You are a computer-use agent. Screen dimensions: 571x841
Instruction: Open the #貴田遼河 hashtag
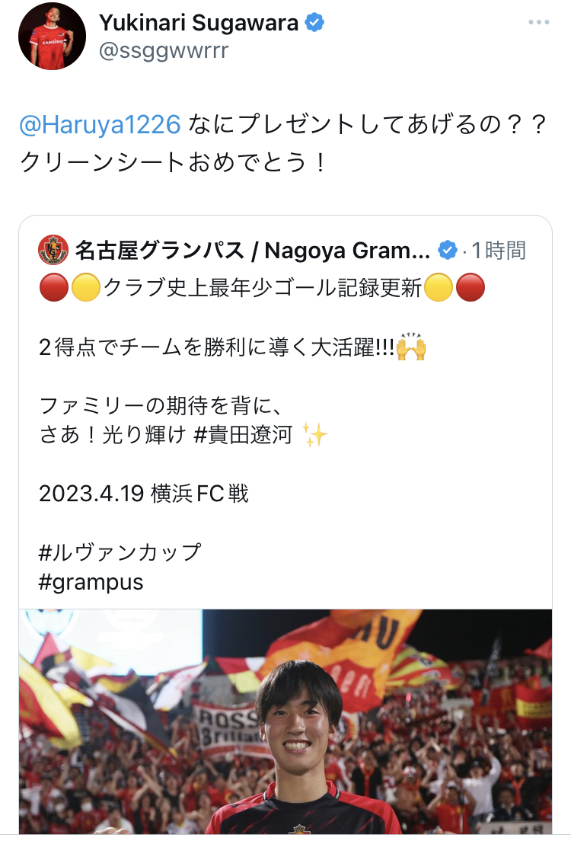click(243, 435)
